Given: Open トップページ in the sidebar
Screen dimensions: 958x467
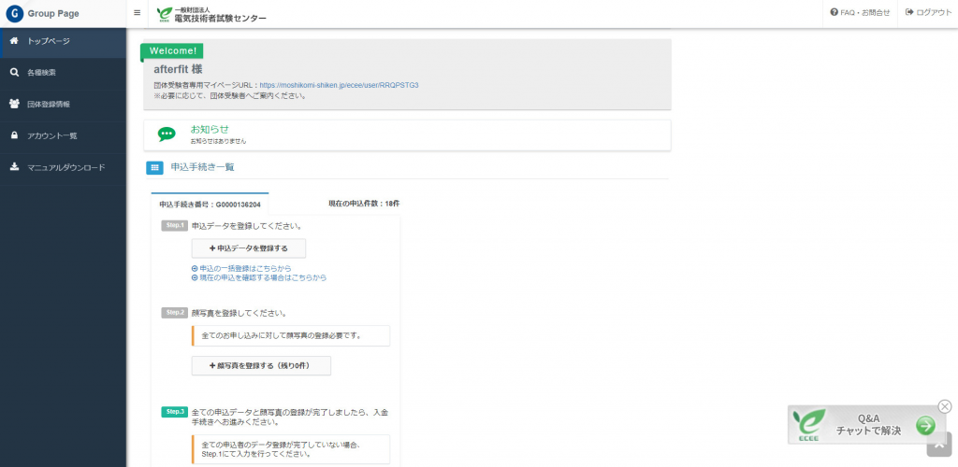Looking at the screenshot, I should click(x=49, y=42).
